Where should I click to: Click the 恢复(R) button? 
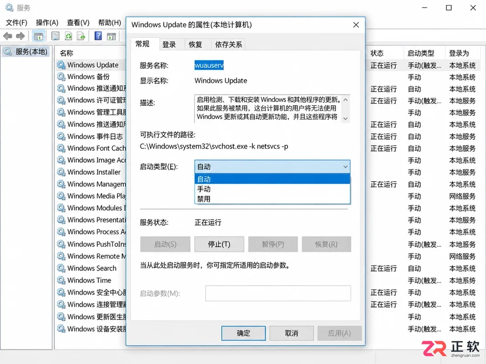coord(326,244)
